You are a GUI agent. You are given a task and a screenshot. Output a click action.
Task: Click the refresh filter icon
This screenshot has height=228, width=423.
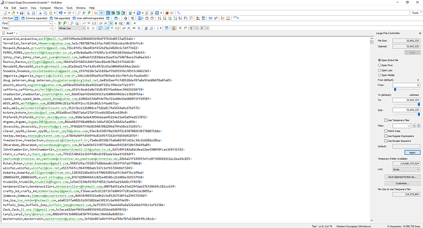(88, 28)
